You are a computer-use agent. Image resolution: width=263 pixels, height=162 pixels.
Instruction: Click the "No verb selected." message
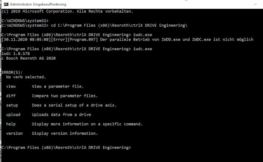26,77
